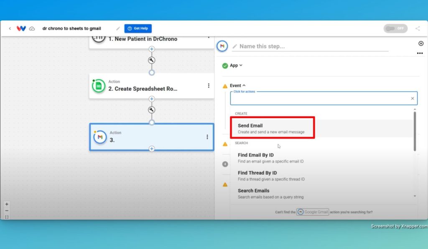The width and height of the screenshot is (428, 249).
Task: Focus the Name this step field
Action: pos(310,46)
